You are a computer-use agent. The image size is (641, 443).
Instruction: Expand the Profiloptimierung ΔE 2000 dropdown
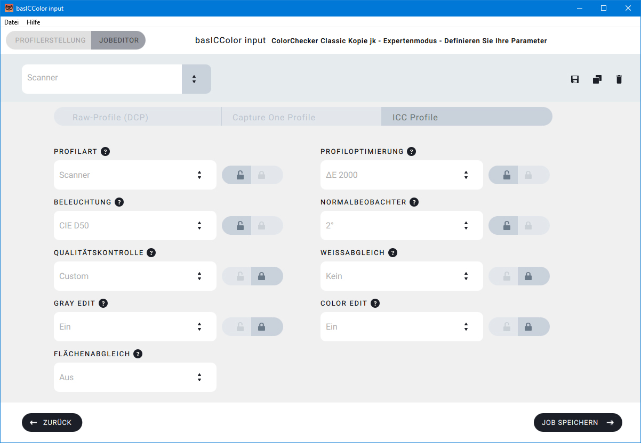(402, 175)
